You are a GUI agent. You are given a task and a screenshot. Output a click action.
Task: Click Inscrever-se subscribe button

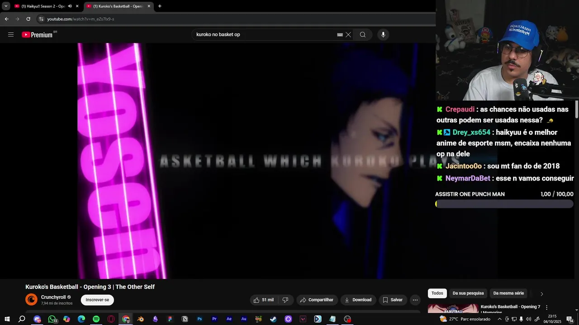97,300
